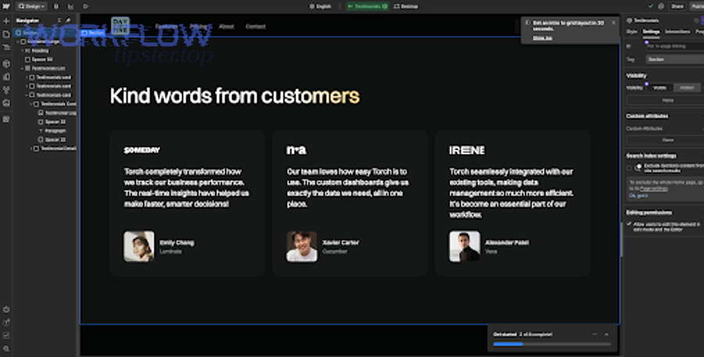704x357 pixels.
Task: Open the search icon at sidebar bottom
Action: coord(6,348)
